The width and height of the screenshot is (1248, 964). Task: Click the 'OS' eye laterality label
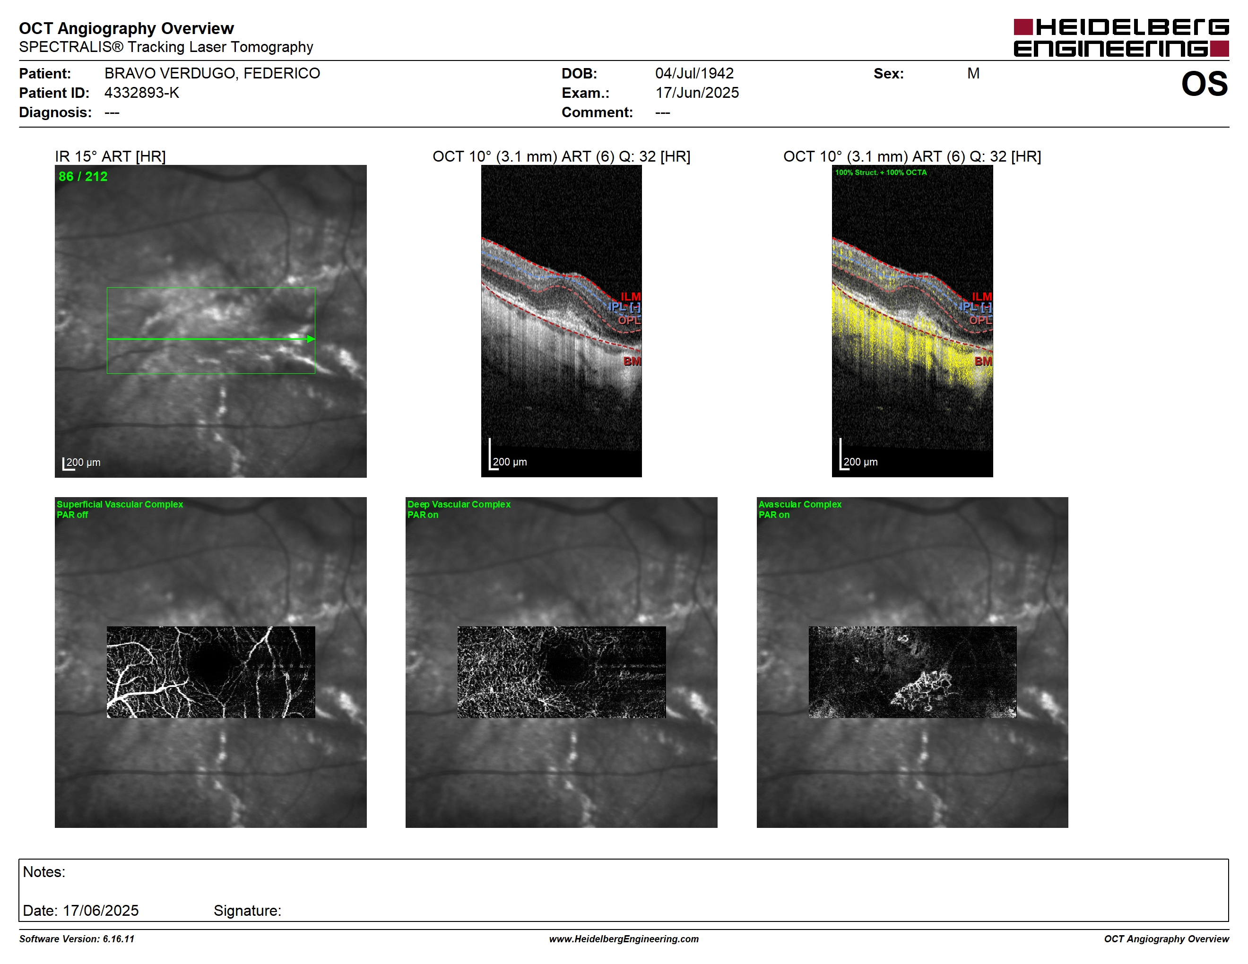coord(1205,84)
